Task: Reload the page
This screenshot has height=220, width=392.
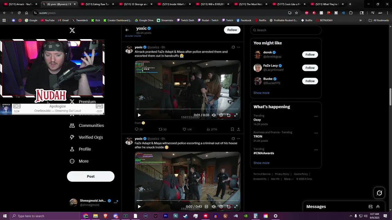Action: [x=19, y=13]
